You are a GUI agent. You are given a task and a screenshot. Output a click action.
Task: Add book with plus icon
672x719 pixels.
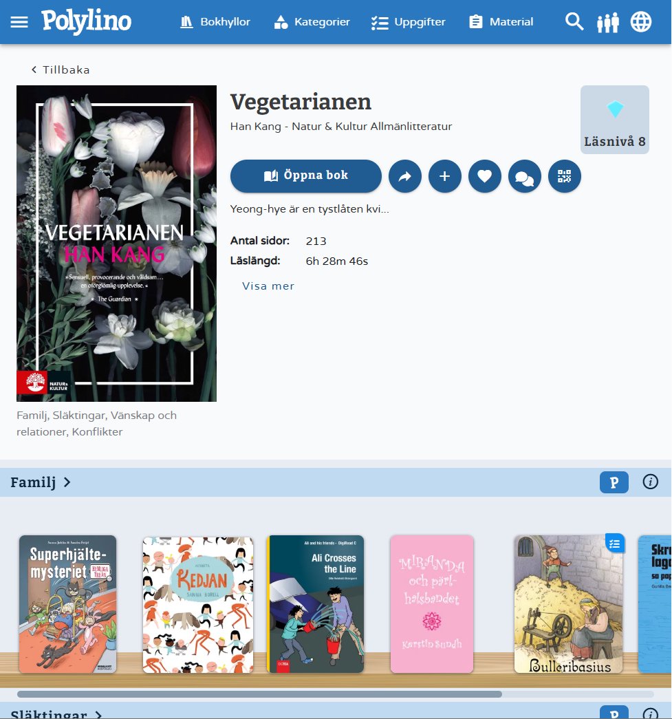tap(444, 176)
